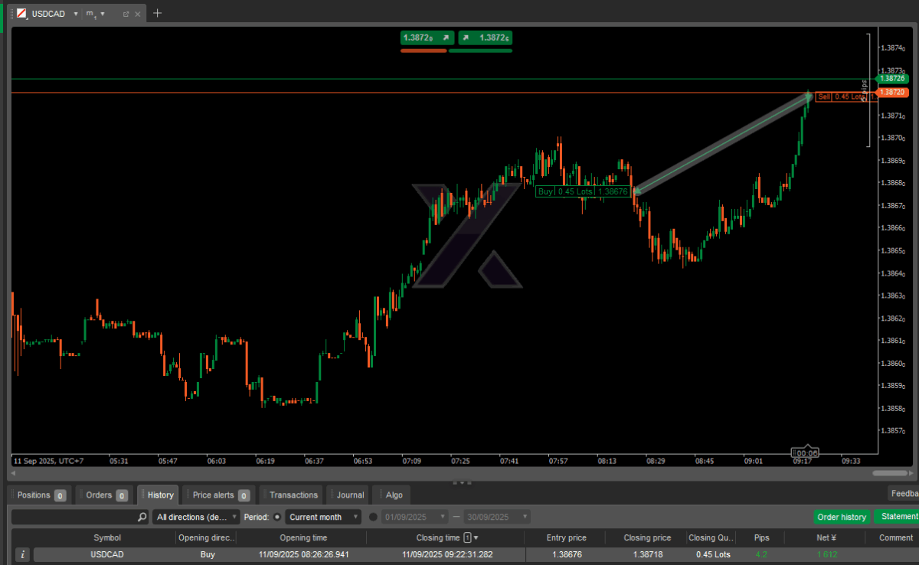Viewport: 919px width, 565px height.
Task: Click the quick buy price button 1.3872
Action: [x=486, y=38]
